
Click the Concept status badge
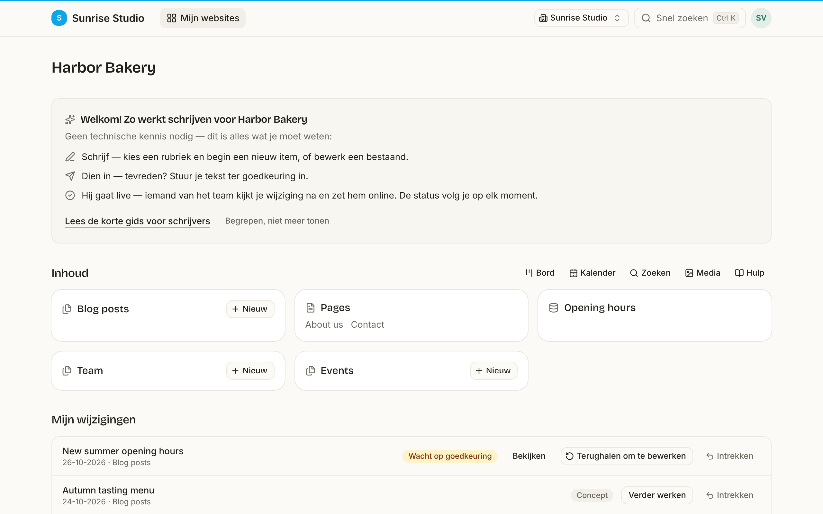coord(592,495)
